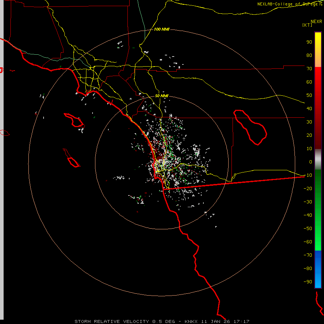Select the red outbound segment of velocity scale
Image resolution: width=324 pixels, height=324 pixels.
point(318,108)
